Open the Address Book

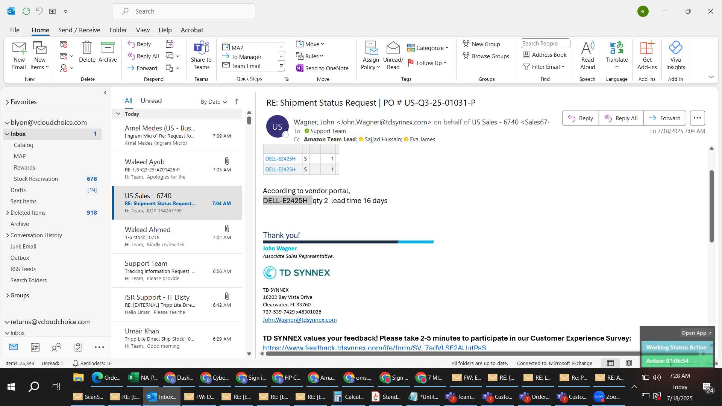[x=545, y=55]
